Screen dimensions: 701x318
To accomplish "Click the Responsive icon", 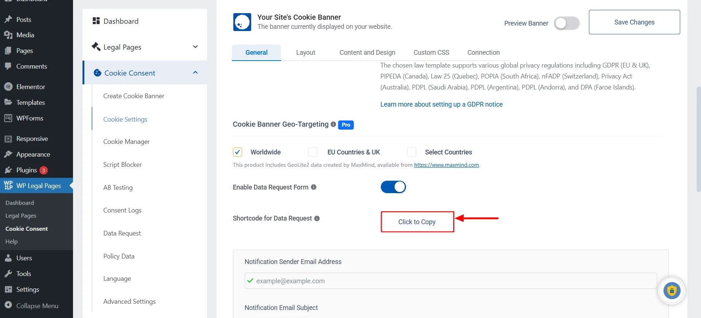I will 8,139.
